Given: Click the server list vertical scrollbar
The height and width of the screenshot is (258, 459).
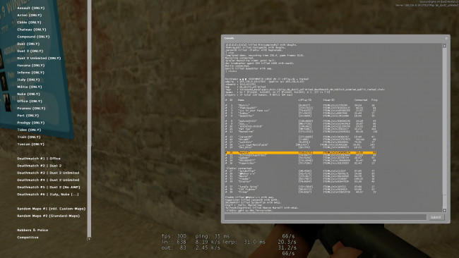Looking at the screenshot, I should pos(89,118).
